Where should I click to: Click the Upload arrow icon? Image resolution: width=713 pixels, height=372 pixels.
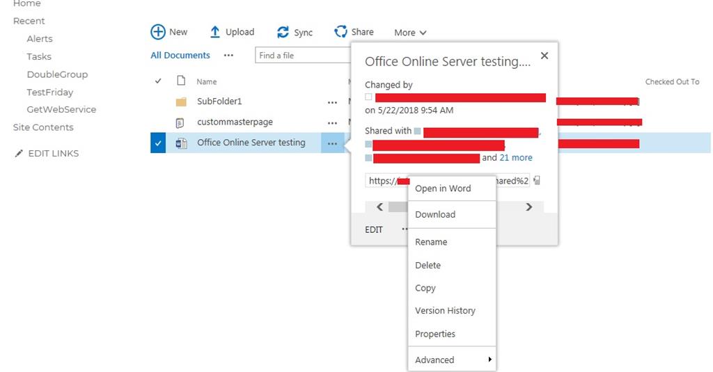(x=215, y=32)
